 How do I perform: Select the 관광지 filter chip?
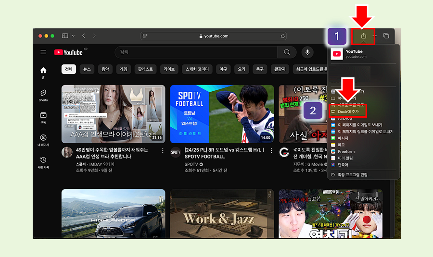point(280,69)
